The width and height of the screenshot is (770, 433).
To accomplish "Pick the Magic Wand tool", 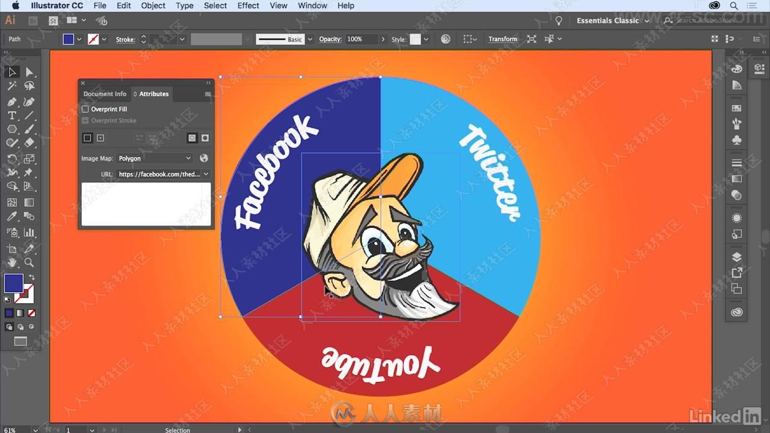I will 11,87.
